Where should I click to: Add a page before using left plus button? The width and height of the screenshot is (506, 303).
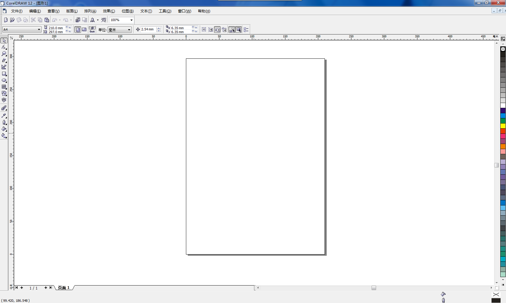click(x=22, y=288)
